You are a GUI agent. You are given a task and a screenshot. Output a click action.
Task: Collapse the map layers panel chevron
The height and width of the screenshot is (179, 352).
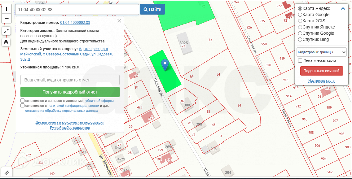(x=343, y=9)
